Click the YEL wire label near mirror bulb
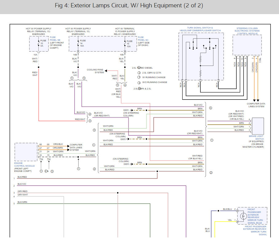 tap(230, 220)
